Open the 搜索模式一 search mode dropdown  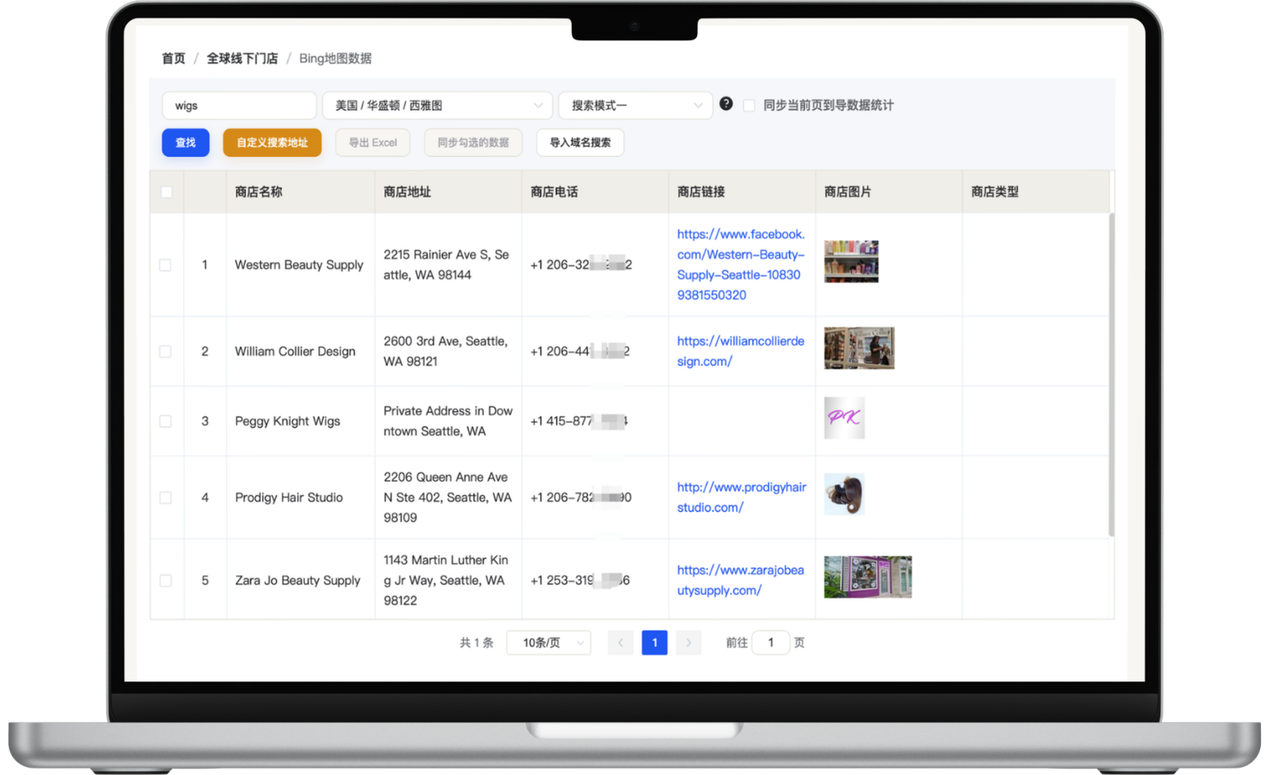(x=636, y=106)
